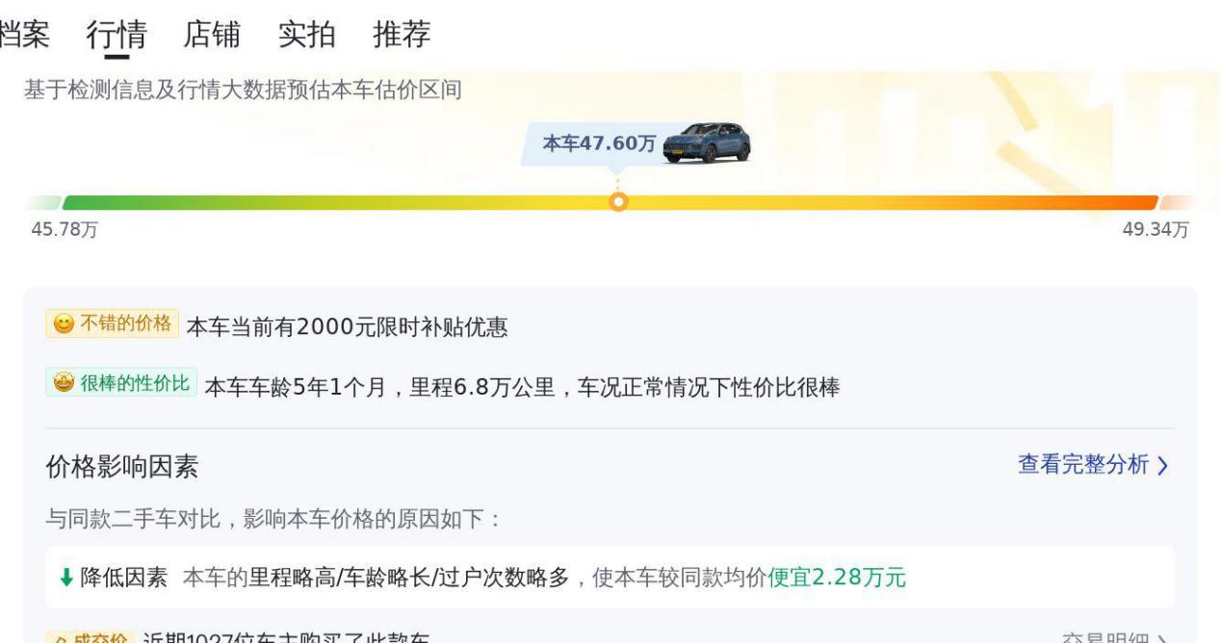The height and width of the screenshot is (643, 1221).
Task: Click the 45.78万 minimum price label
Action: (65, 230)
